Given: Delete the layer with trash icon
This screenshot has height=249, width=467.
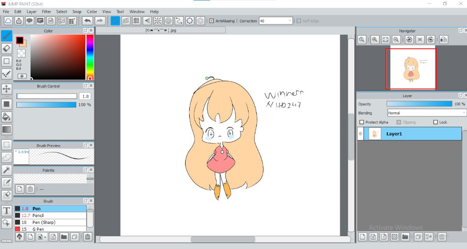Looking at the screenshot, I should coord(442,237).
